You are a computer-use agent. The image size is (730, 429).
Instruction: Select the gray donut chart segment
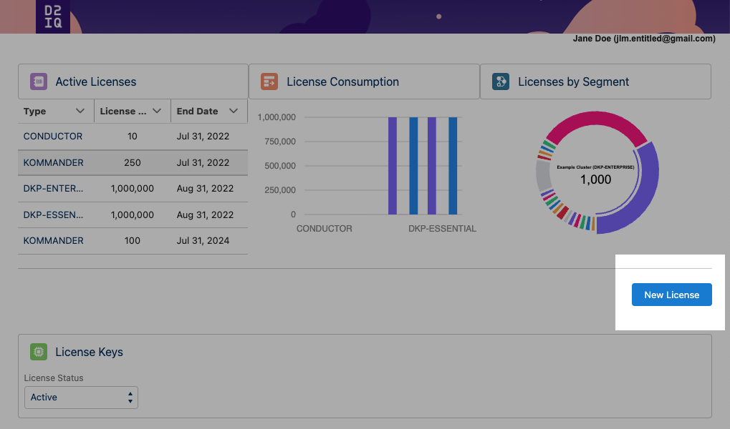(543, 176)
